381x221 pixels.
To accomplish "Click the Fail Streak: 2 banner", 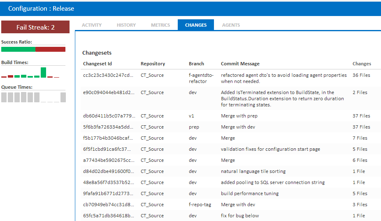I will (35, 27).
